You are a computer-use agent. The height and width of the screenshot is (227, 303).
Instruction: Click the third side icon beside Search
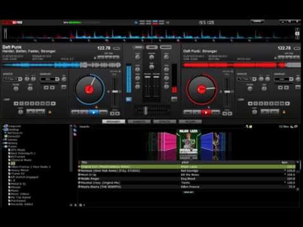point(74,134)
